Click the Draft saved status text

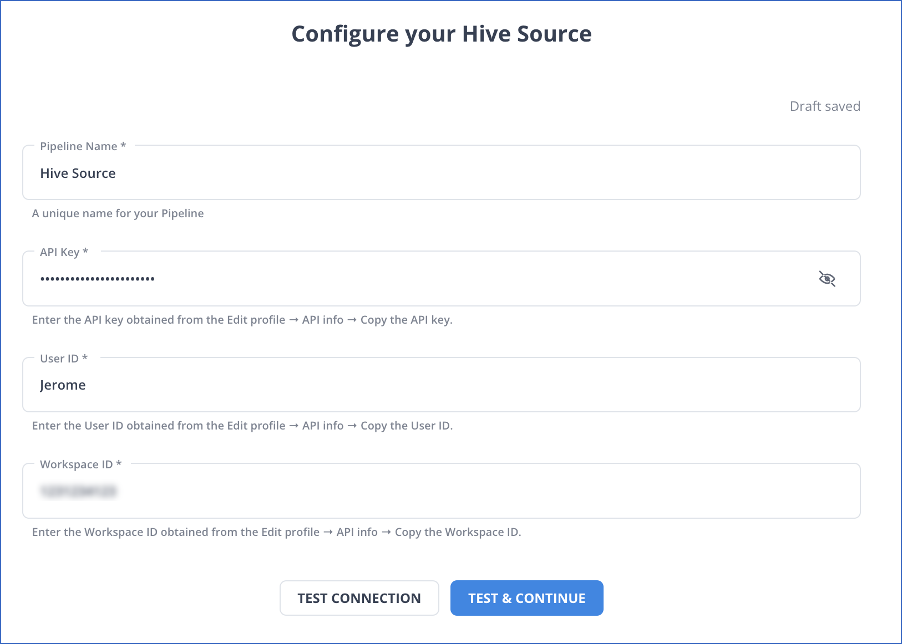(825, 106)
